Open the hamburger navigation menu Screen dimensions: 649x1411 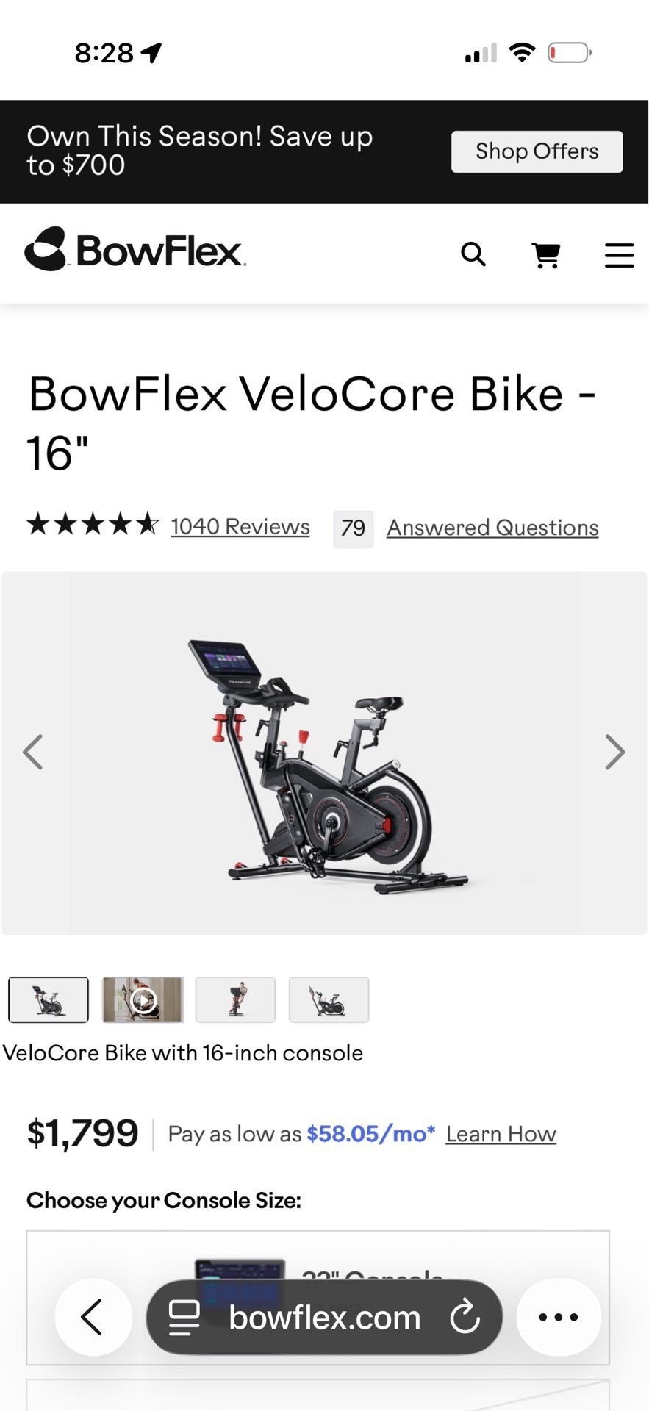[x=619, y=255]
